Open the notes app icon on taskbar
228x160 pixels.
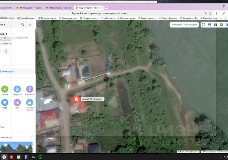tap(19, 157)
